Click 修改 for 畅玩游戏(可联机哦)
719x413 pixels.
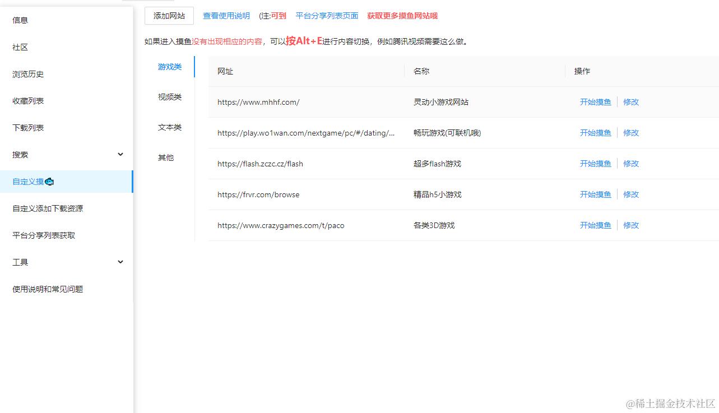pyautogui.click(x=631, y=133)
